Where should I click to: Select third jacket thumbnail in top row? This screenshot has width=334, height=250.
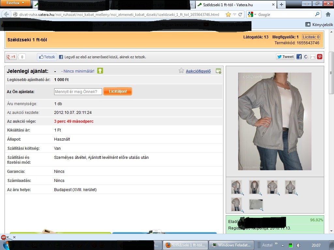tap(272, 187)
